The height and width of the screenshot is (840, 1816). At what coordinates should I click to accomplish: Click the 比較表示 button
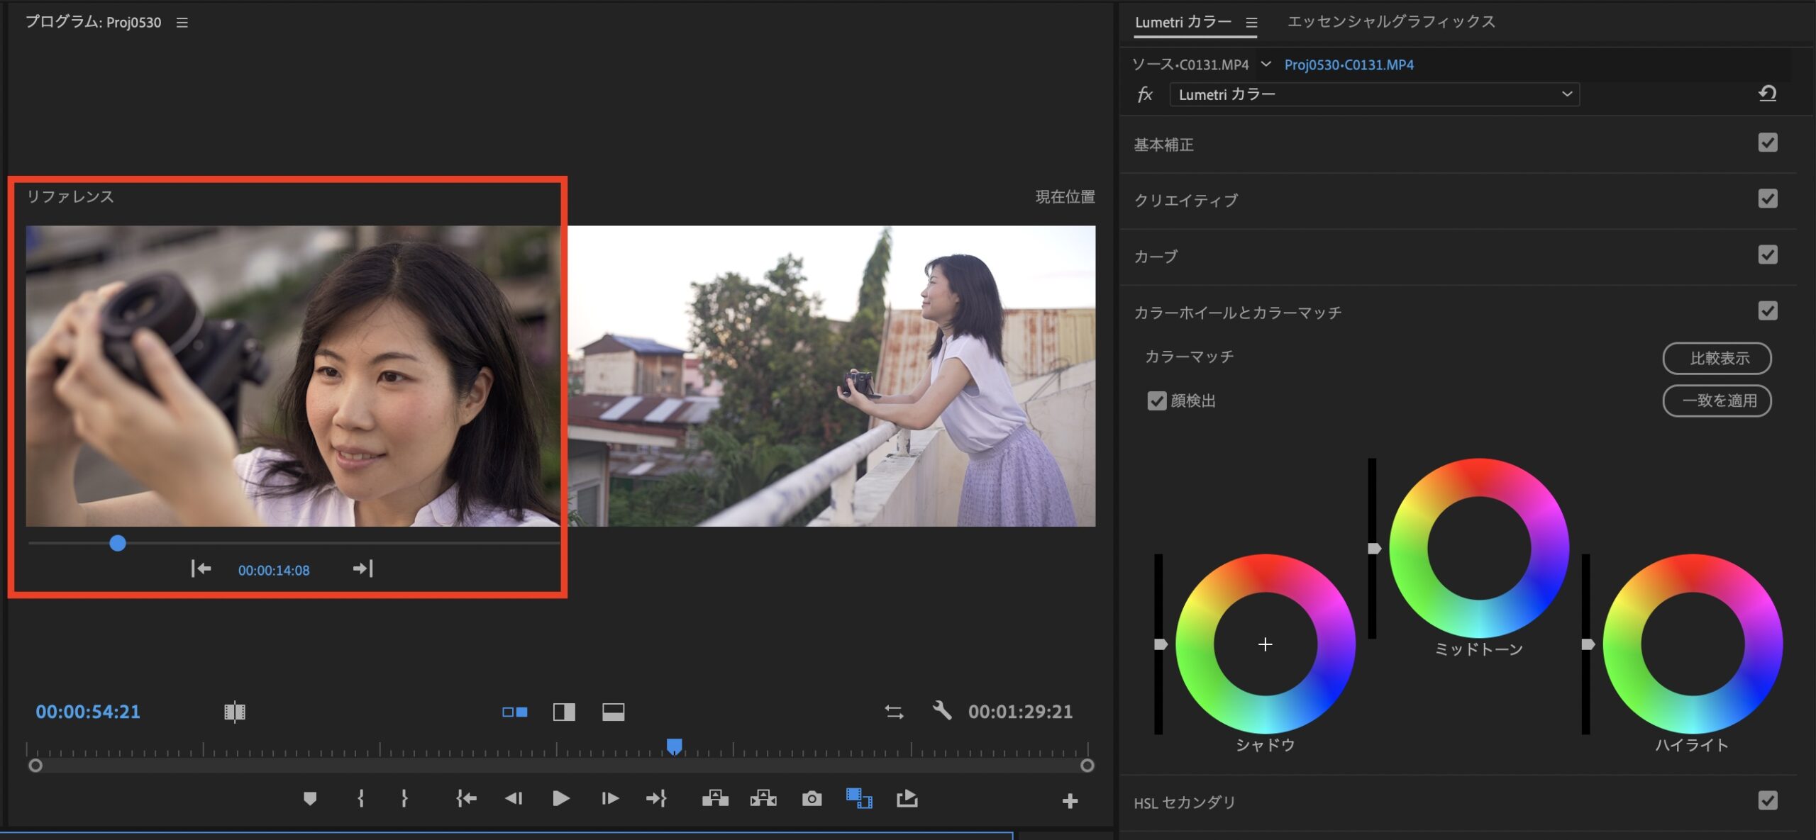point(1717,359)
